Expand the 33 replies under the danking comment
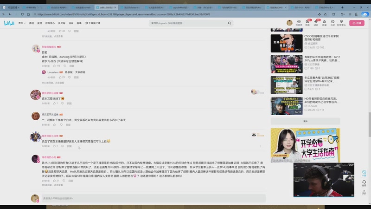371x209 pixels. click(x=53, y=83)
